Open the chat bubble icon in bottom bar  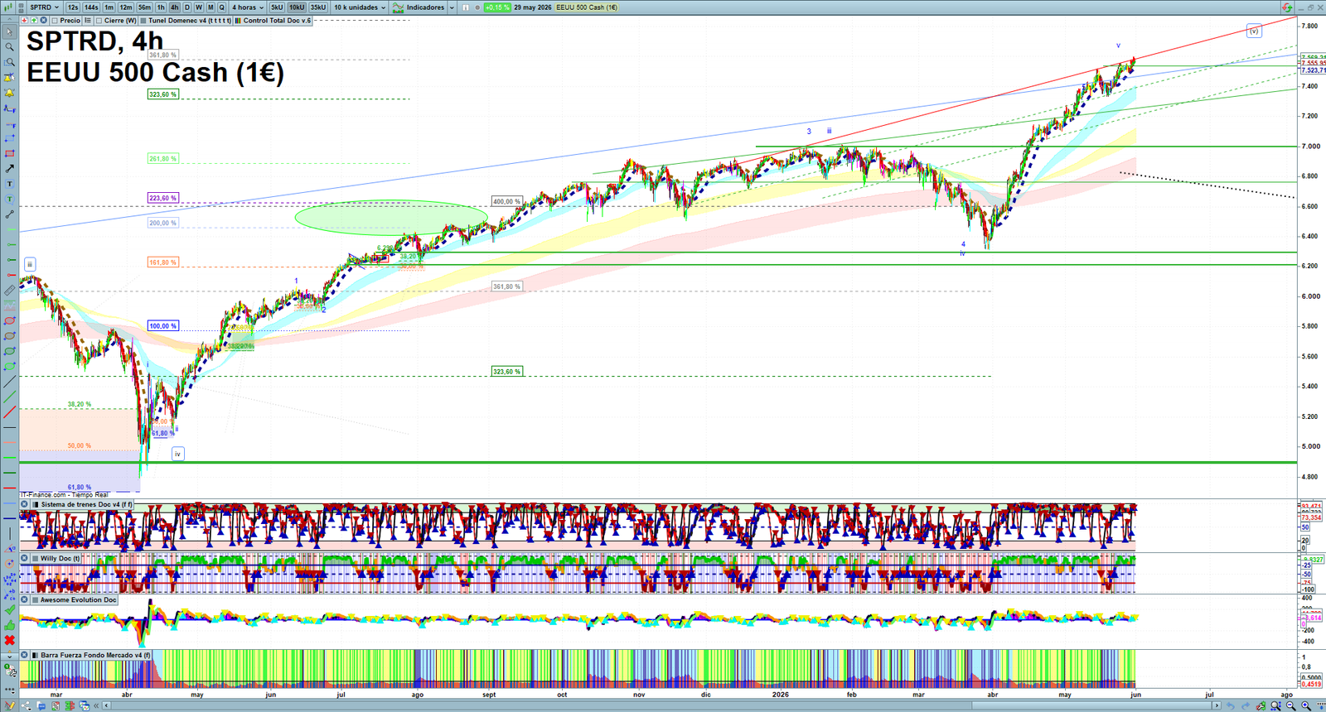[x=41, y=705]
